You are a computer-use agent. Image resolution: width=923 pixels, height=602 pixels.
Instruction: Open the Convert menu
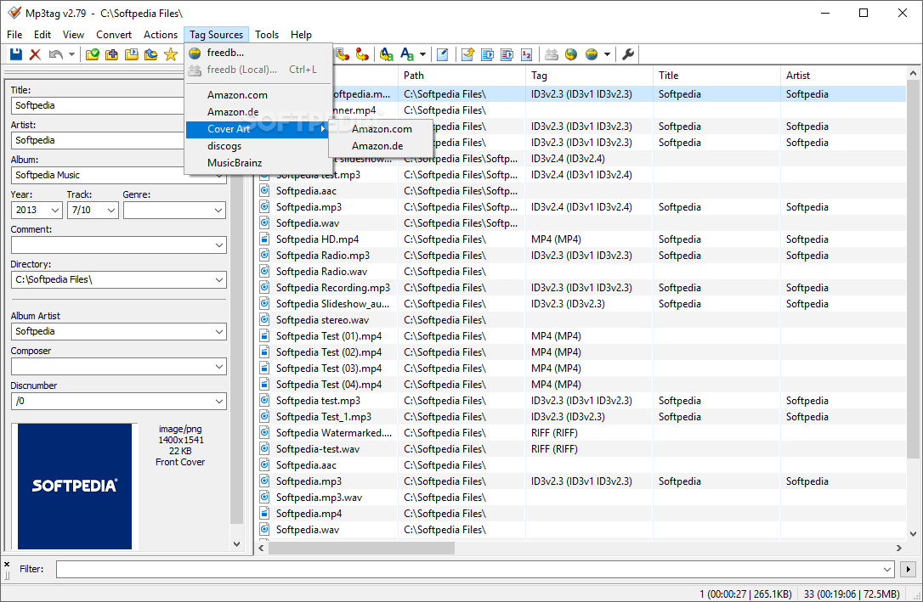[114, 35]
